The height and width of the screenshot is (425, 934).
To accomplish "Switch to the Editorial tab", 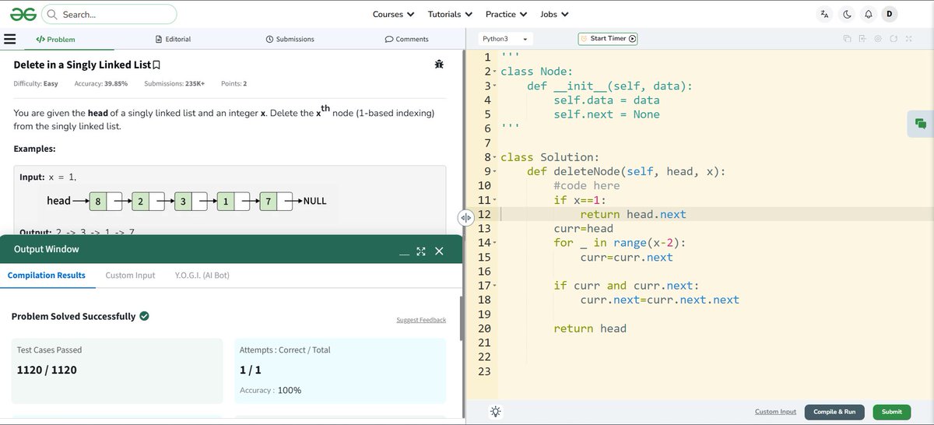I will [x=173, y=39].
